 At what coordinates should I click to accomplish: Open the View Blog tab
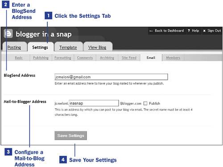tap(97, 47)
